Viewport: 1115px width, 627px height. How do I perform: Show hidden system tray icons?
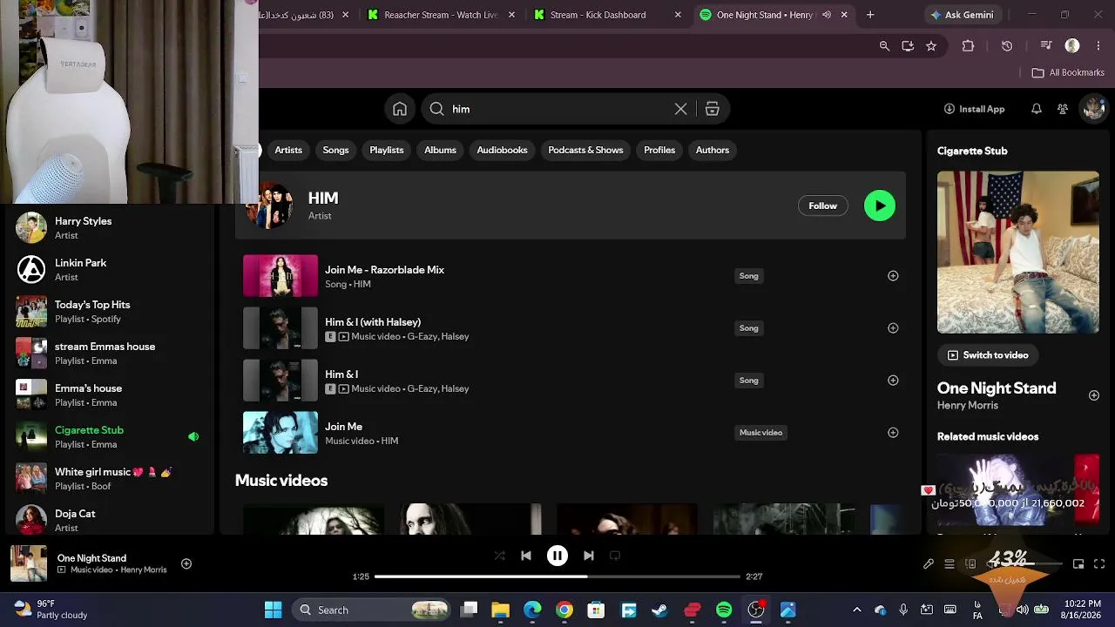coord(856,610)
